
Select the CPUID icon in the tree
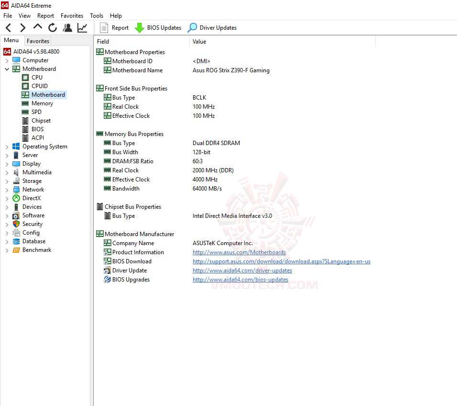point(25,86)
